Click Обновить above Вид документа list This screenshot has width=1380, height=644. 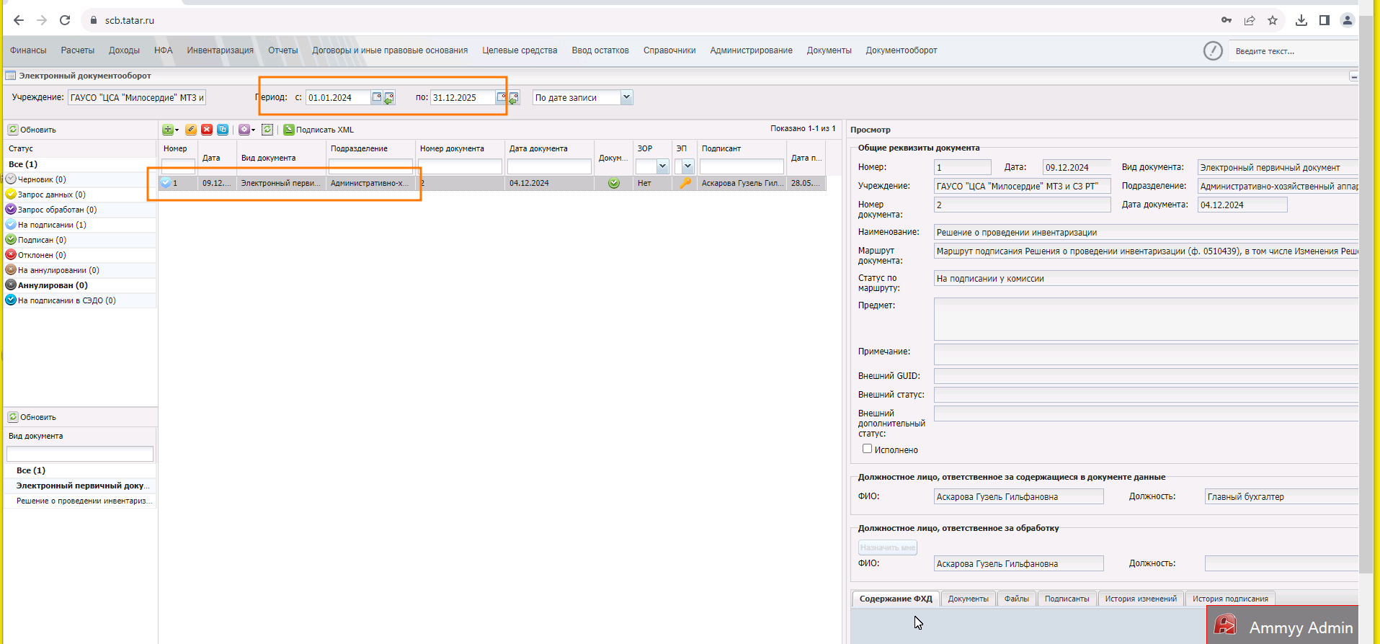pyautogui.click(x=32, y=417)
